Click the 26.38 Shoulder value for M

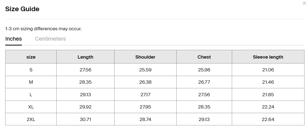click(145, 82)
